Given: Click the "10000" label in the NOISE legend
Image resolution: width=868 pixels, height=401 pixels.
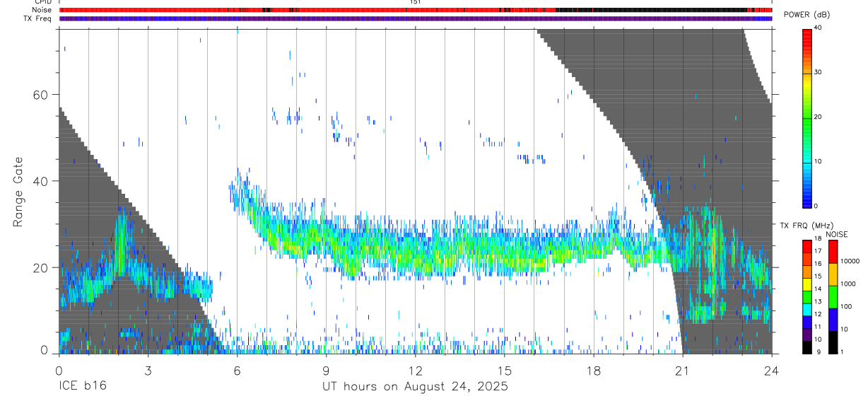Looking at the screenshot, I should click(850, 261).
